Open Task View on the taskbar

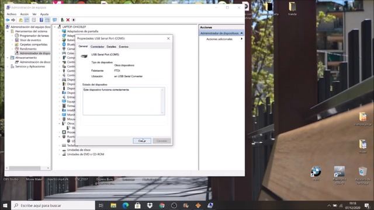[x=101, y=205]
